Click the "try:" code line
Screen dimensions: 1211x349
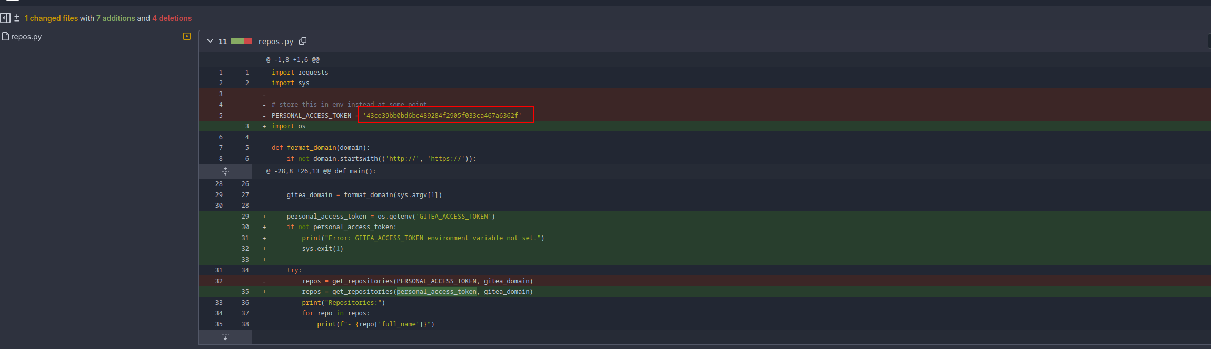tap(294, 270)
